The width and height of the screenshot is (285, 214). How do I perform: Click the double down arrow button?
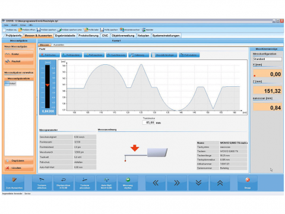click(198, 183)
